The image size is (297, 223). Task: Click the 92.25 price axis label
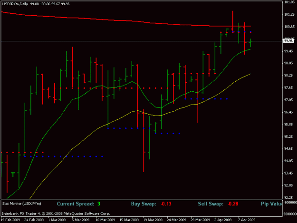pos(289,197)
